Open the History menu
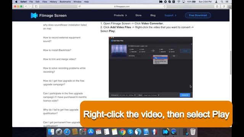 [53, 2]
